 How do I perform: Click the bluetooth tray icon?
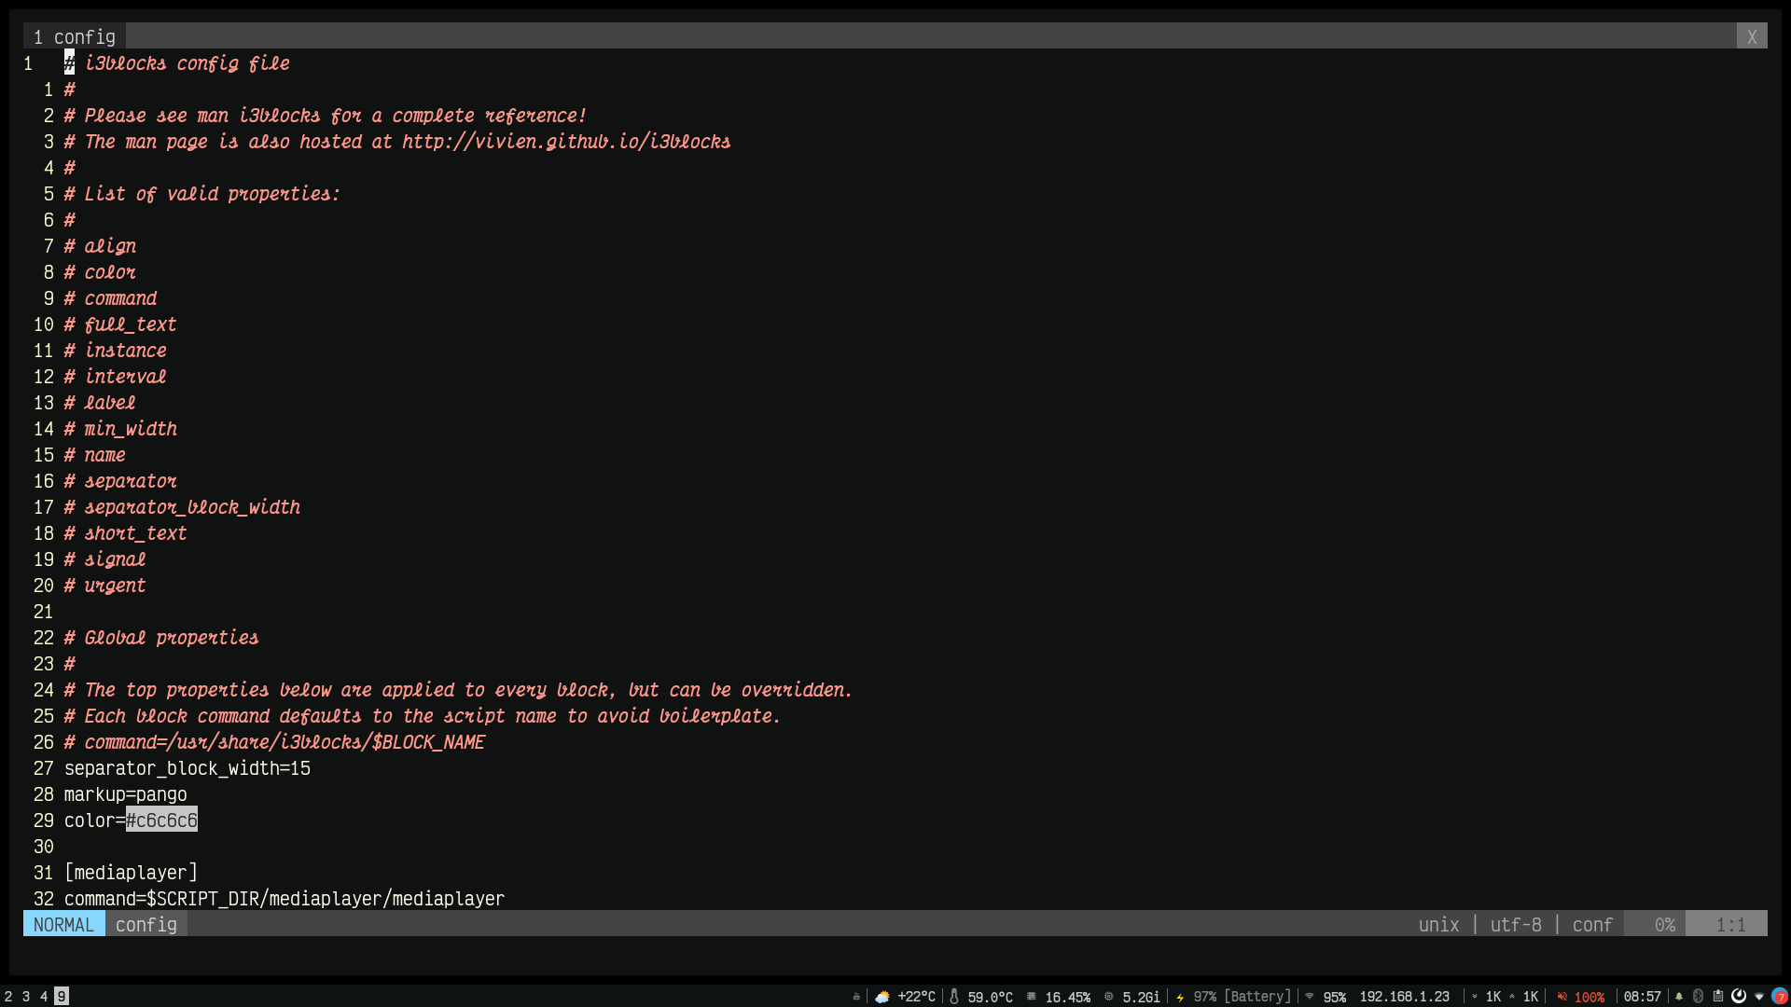(x=1699, y=997)
